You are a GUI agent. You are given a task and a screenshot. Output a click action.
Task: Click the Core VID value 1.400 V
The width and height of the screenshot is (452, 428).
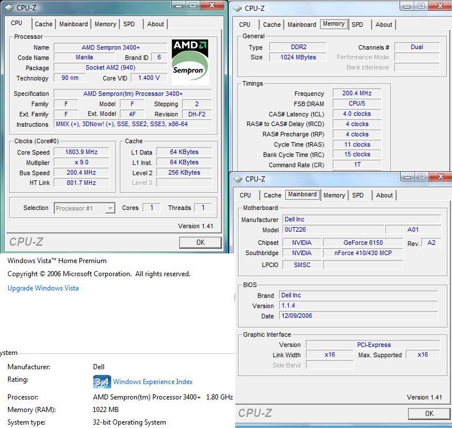click(149, 78)
